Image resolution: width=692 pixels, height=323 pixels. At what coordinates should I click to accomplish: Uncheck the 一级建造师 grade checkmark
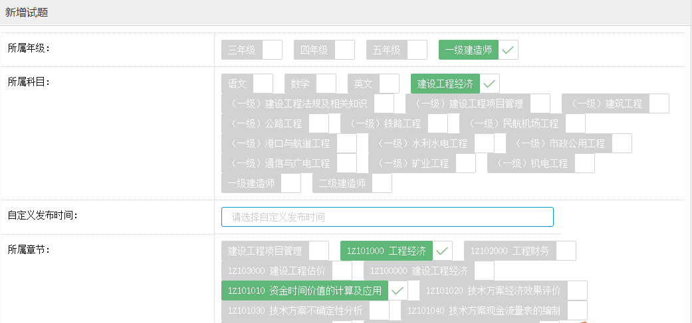(508, 50)
